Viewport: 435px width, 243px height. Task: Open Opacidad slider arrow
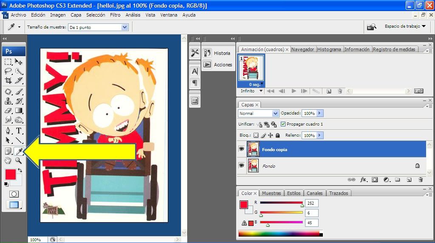[319, 113]
